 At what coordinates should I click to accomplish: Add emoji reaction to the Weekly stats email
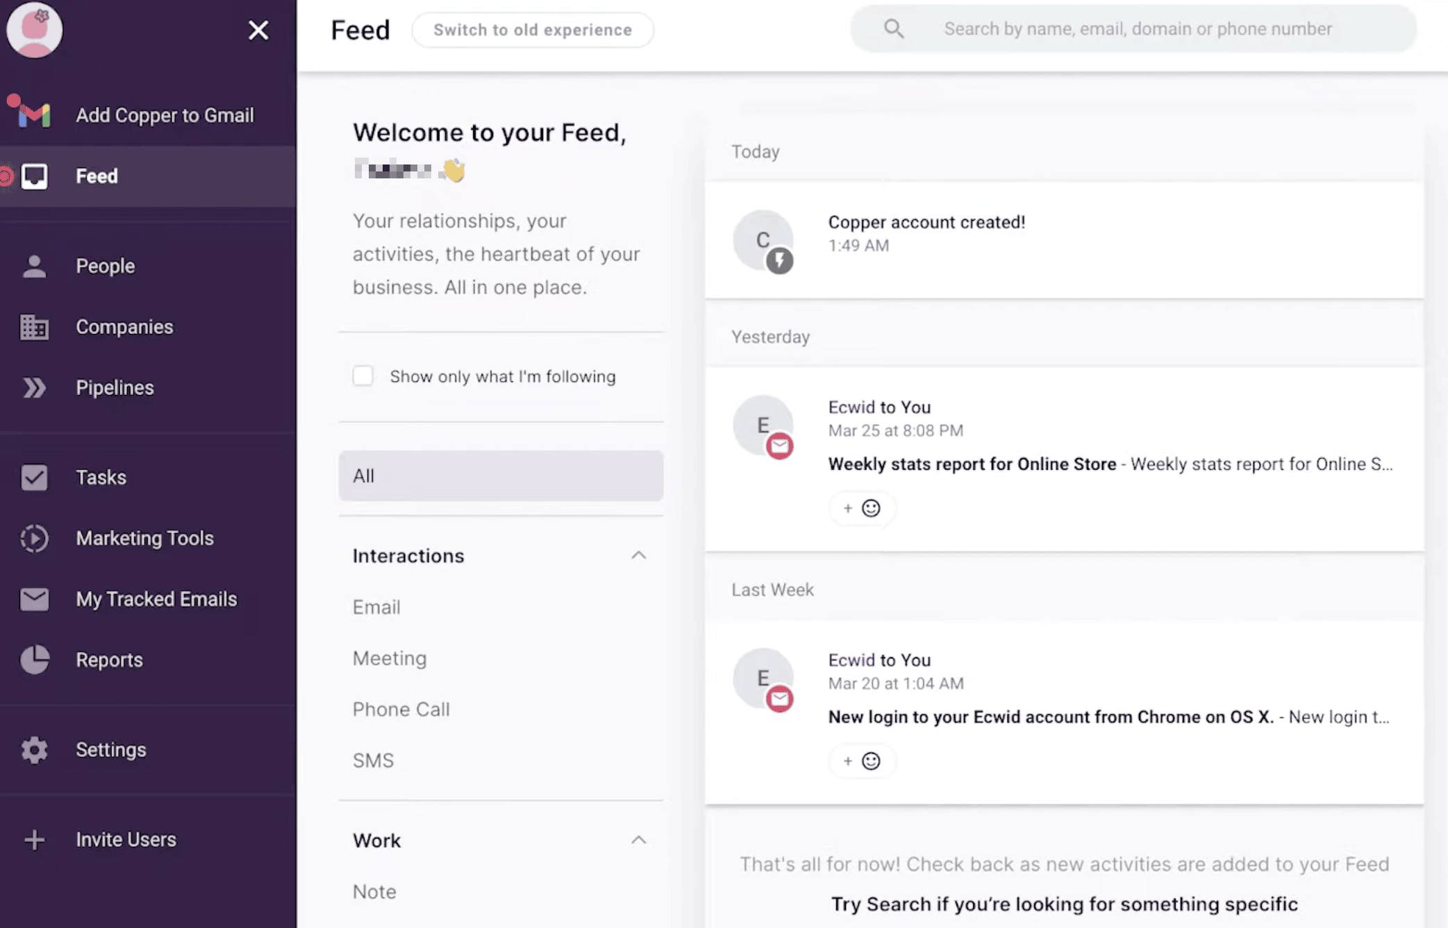[862, 508]
